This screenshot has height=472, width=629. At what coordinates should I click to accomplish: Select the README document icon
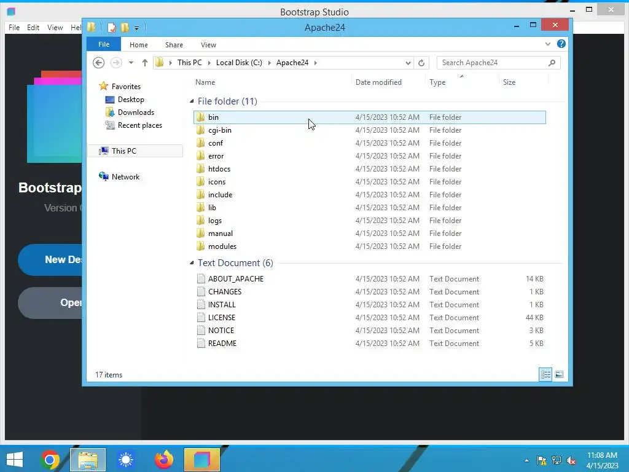tap(201, 343)
